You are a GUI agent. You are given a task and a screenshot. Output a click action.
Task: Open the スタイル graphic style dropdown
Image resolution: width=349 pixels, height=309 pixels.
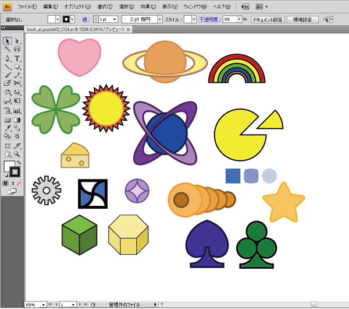(x=194, y=19)
